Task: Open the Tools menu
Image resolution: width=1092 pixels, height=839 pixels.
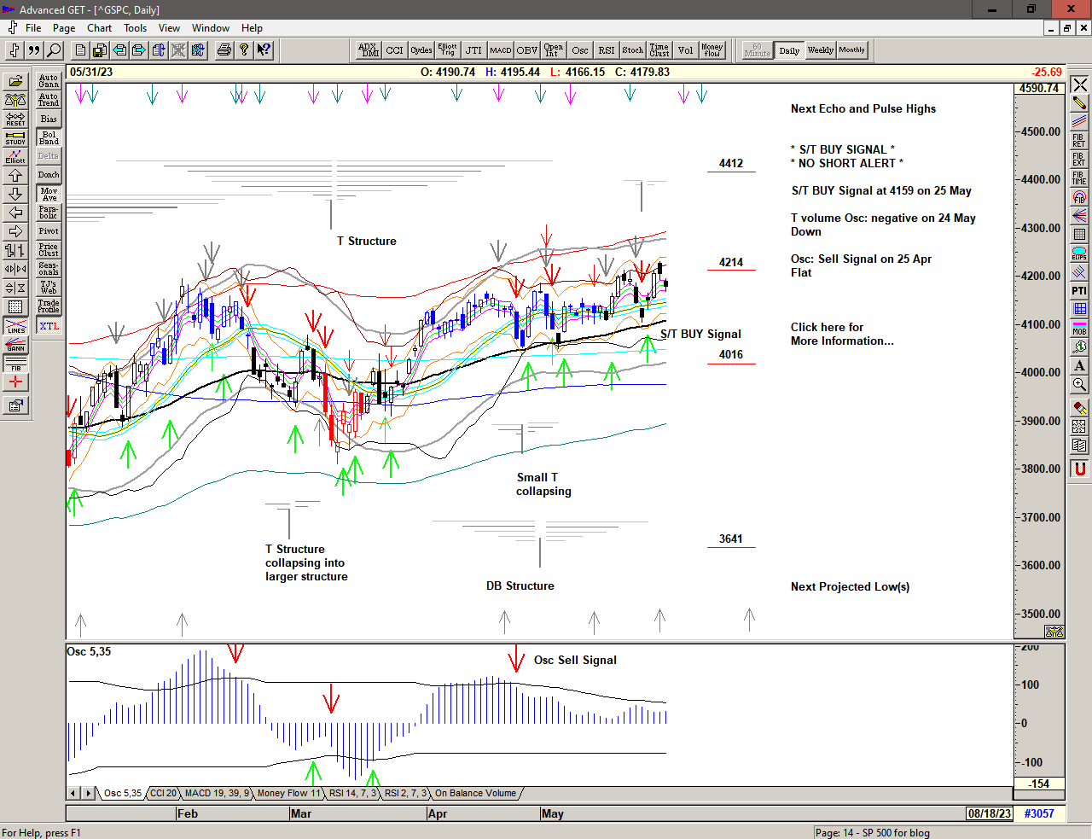Action: click(135, 28)
